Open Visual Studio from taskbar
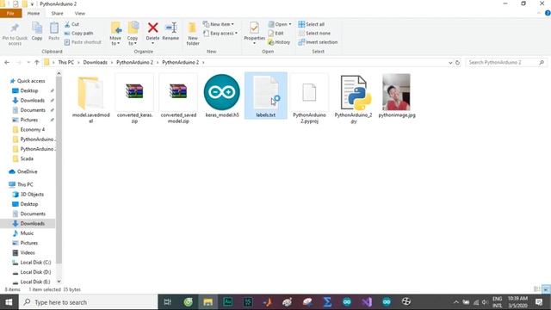Screen dimensions: 551x310 tap(367, 302)
